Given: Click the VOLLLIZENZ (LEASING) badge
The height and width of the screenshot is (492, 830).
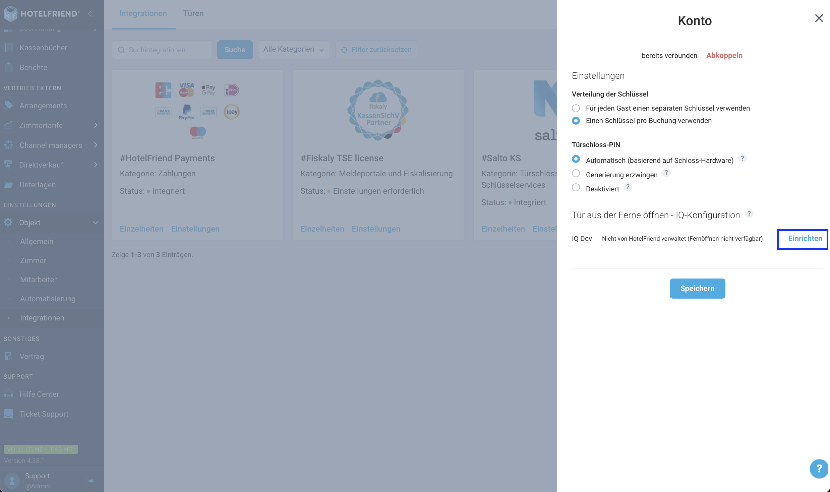Looking at the screenshot, I should [x=41, y=449].
